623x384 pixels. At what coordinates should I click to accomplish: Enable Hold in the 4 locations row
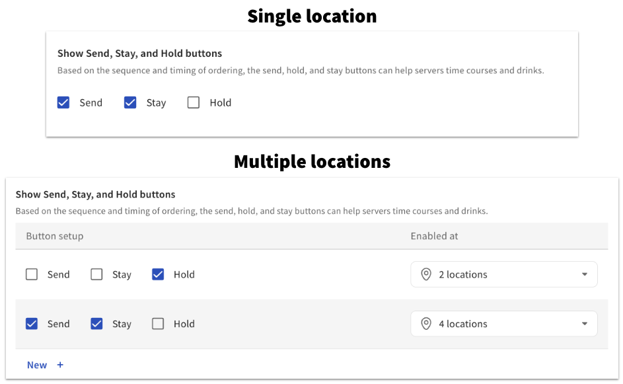click(158, 324)
